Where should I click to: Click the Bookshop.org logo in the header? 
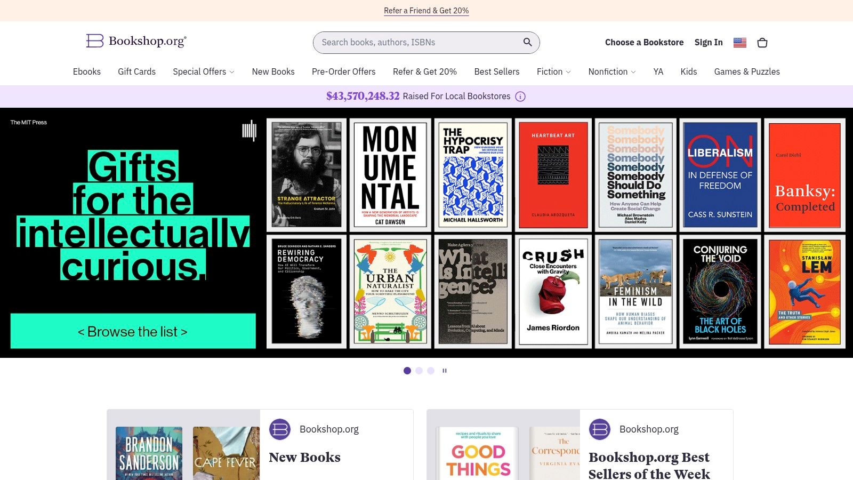(x=135, y=41)
